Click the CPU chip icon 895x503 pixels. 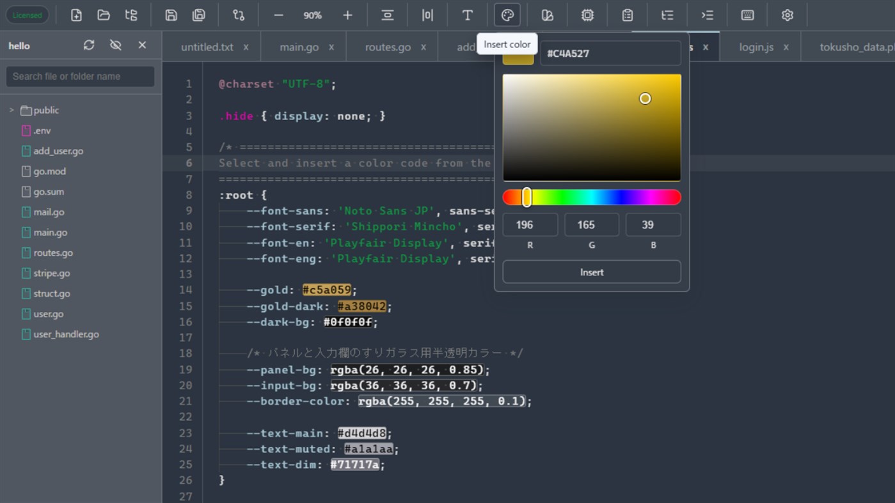click(x=587, y=15)
